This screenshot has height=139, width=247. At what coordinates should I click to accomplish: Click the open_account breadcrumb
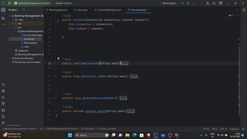(x=107, y=129)
